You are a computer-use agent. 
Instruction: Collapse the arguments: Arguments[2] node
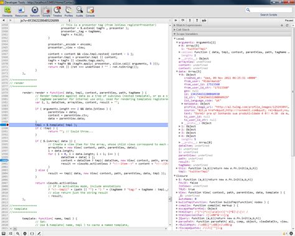pyautogui.click(x=177, y=42)
